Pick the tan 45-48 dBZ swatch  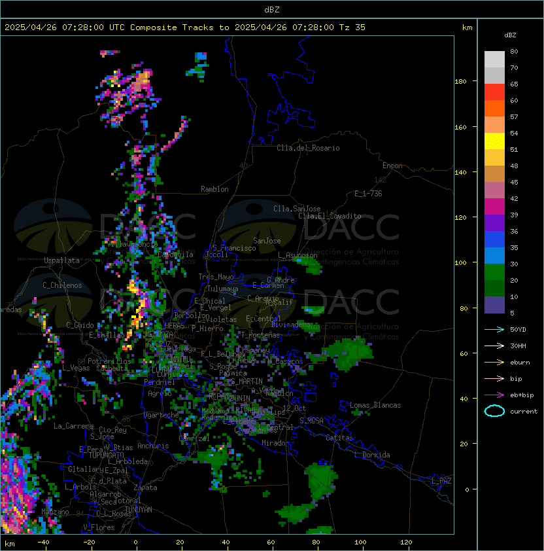(494, 174)
